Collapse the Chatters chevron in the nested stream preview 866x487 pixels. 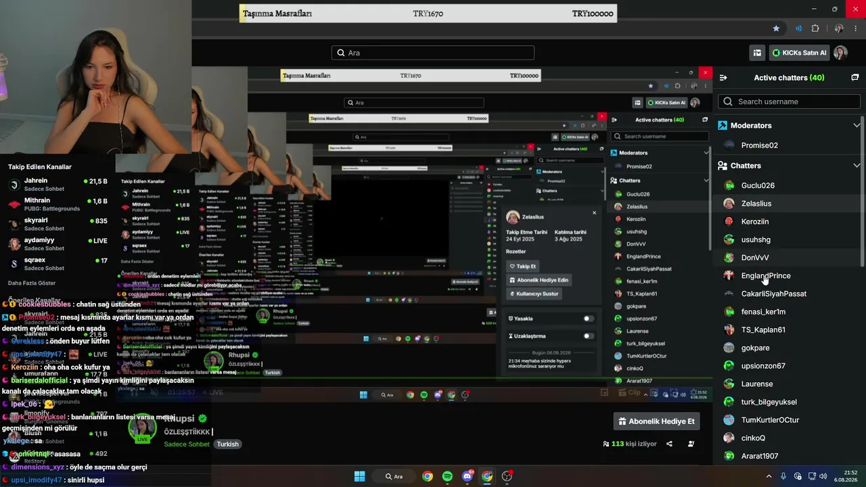point(706,181)
